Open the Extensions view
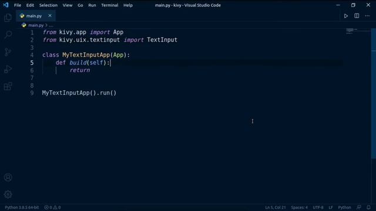376x211 pixels. 8,86
